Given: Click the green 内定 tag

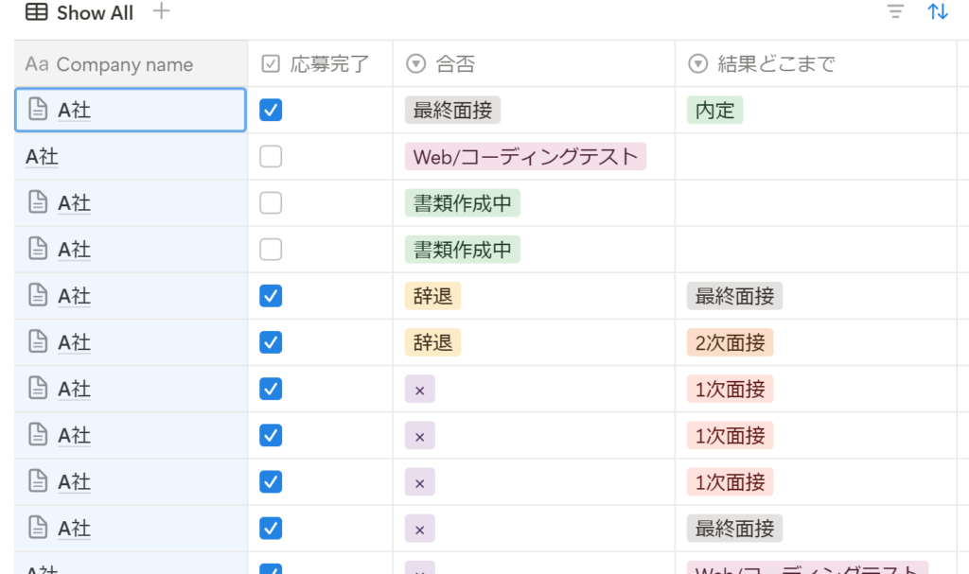Looking at the screenshot, I should coord(714,110).
